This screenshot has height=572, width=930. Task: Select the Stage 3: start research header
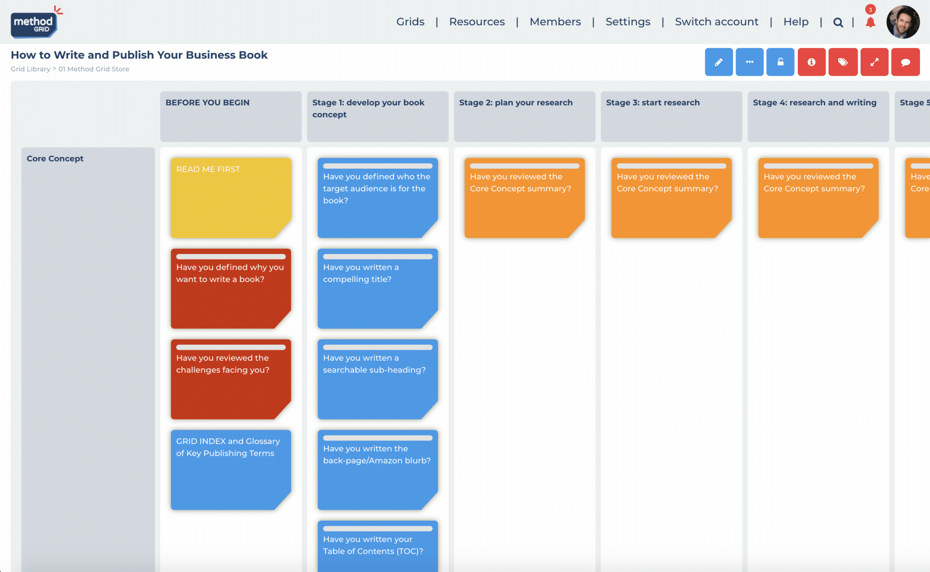[x=671, y=117]
